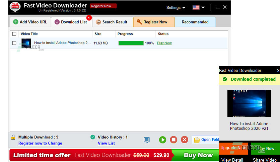Viewport: 280px width, 162px height.
Task: Click the Size column header
Action: 98,34
